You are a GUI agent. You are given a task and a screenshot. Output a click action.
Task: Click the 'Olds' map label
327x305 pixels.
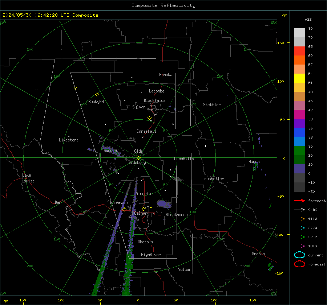[x=138, y=151]
